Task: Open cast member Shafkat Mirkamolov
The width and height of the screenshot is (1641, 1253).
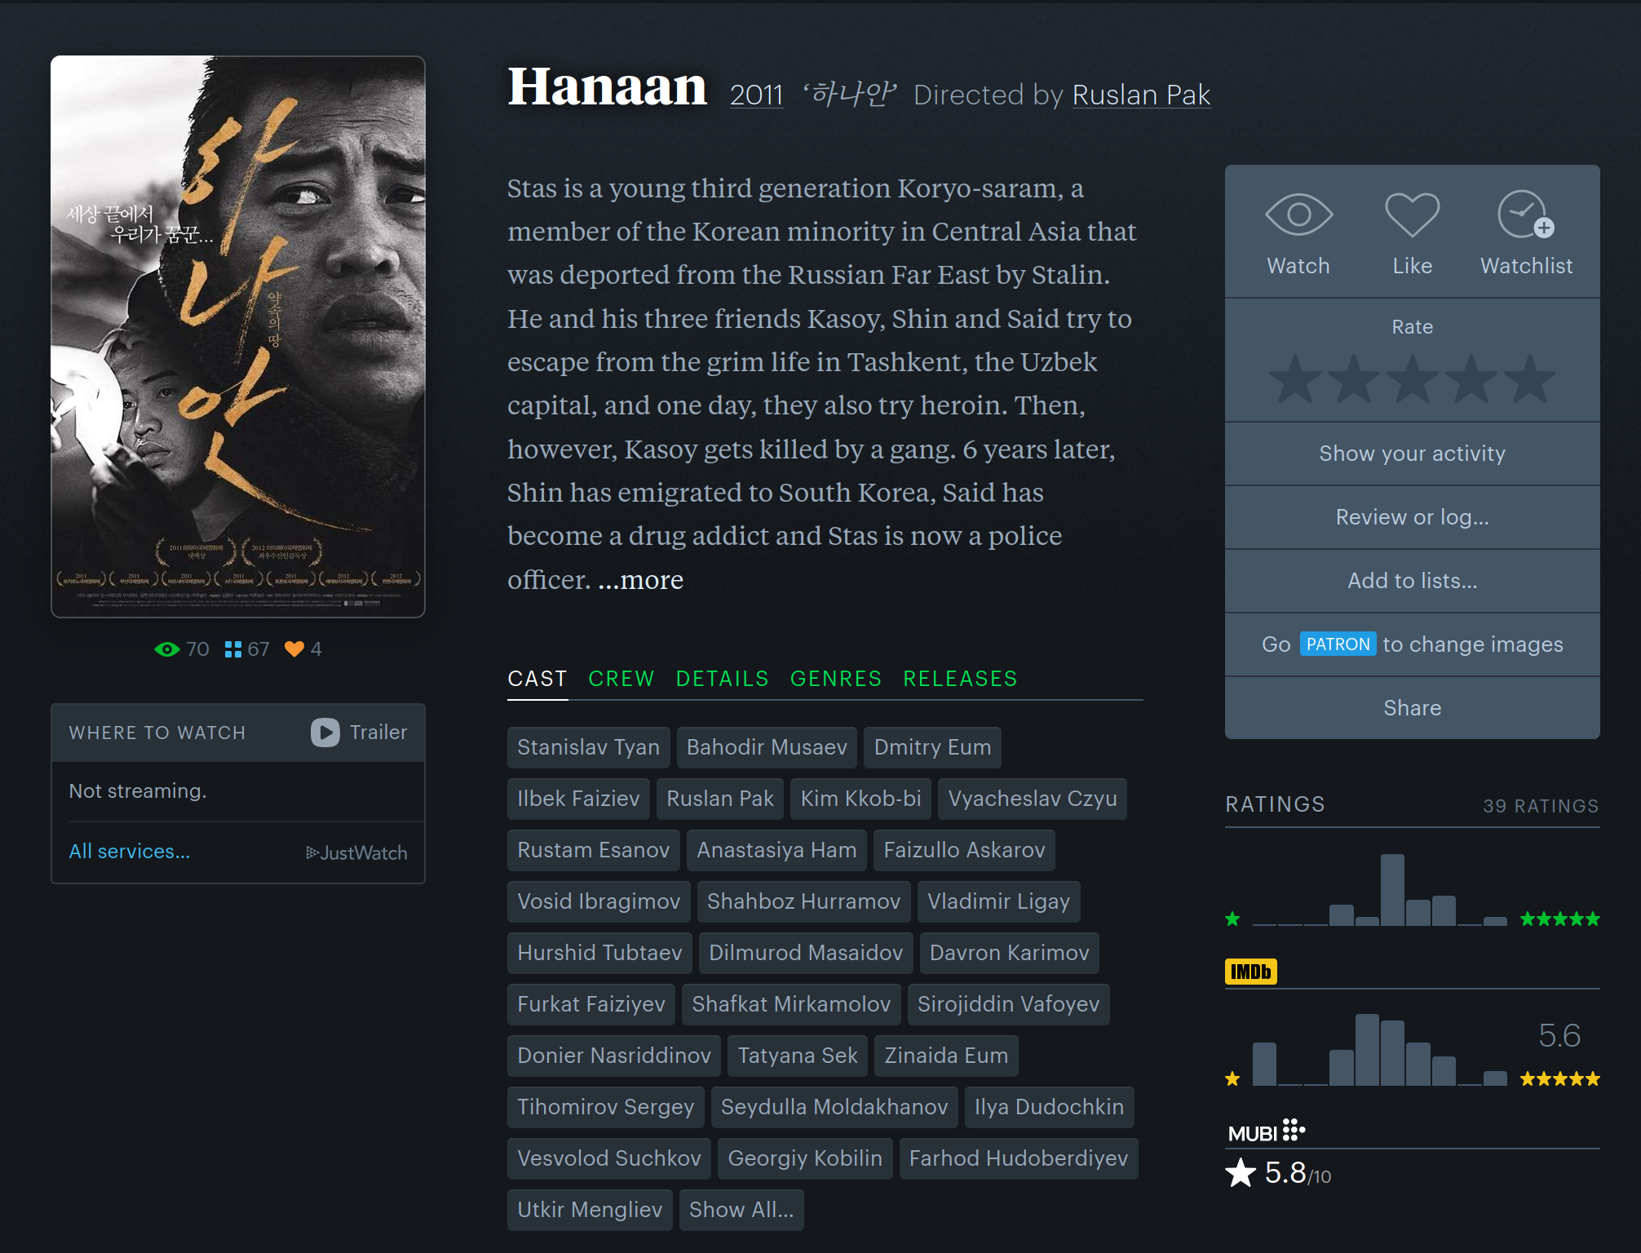Action: click(x=791, y=1004)
